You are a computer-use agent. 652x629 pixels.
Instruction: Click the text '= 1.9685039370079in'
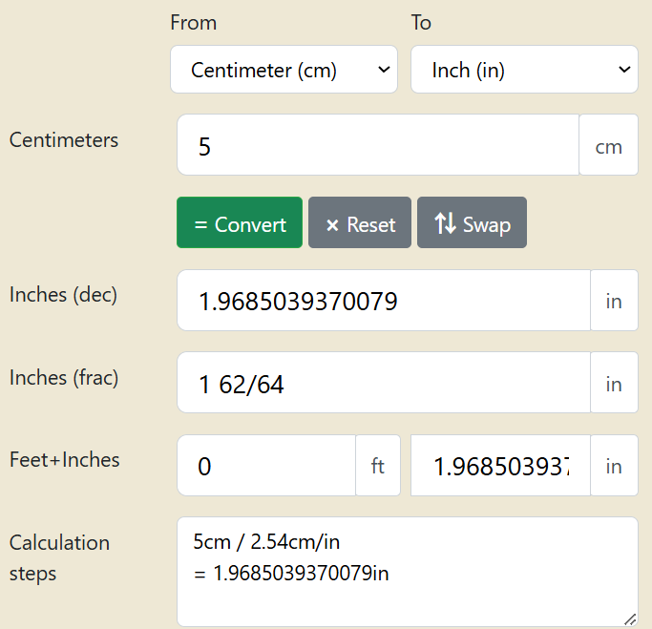click(x=291, y=574)
